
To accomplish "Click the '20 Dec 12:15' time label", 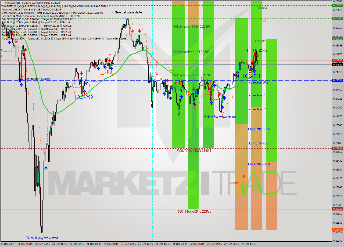I will click(42, 244).
